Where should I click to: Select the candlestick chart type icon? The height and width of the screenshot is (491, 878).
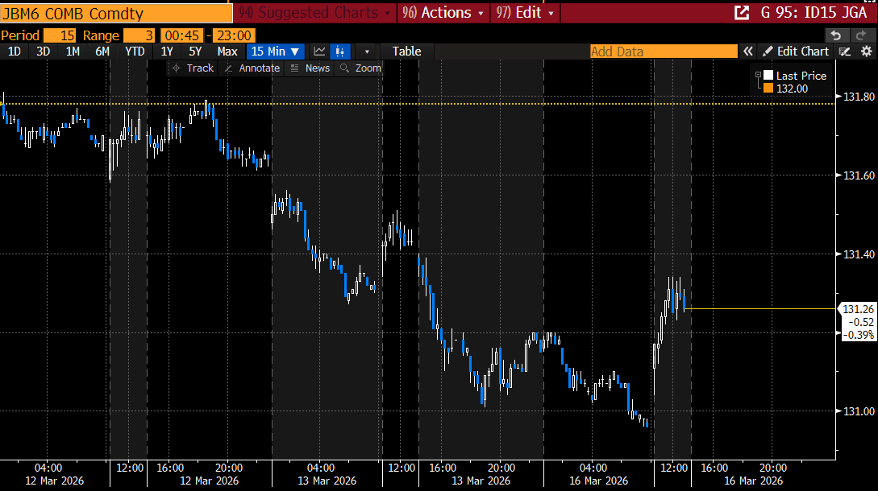[x=340, y=52]
